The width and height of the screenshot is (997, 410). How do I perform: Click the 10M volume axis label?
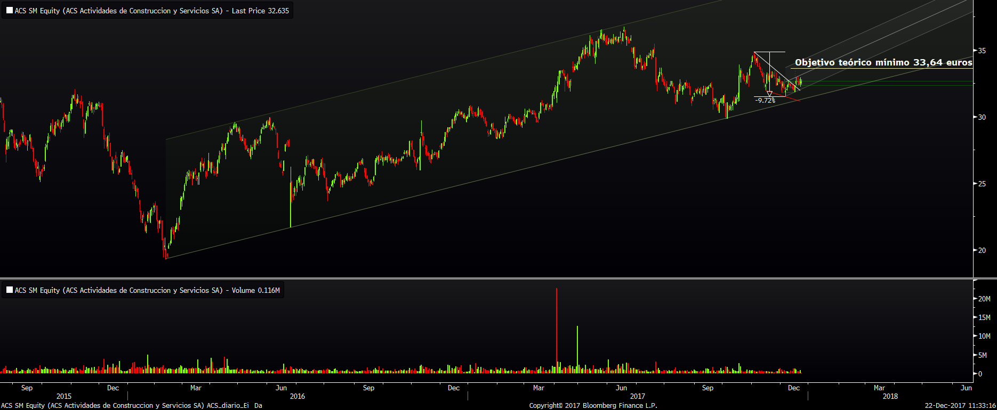984,336
